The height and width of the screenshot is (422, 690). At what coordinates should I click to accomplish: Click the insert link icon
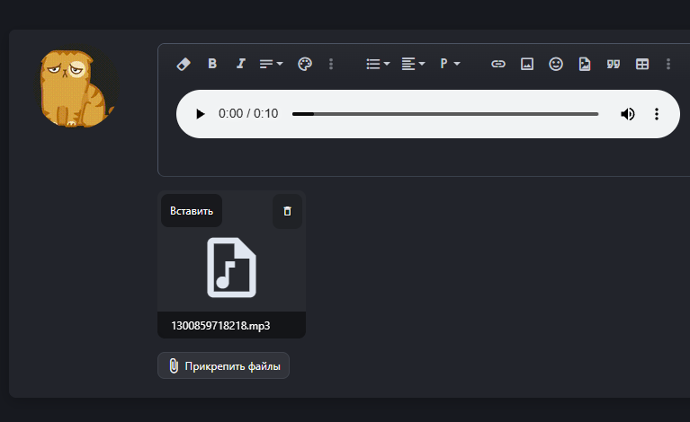[x=498, y=64]
